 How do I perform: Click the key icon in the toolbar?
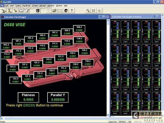(x=15, y=10)
